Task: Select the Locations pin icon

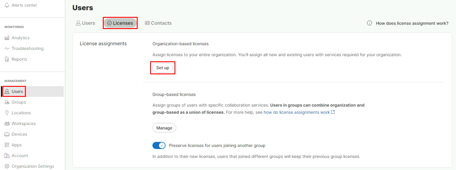Action: pos(7,113)
